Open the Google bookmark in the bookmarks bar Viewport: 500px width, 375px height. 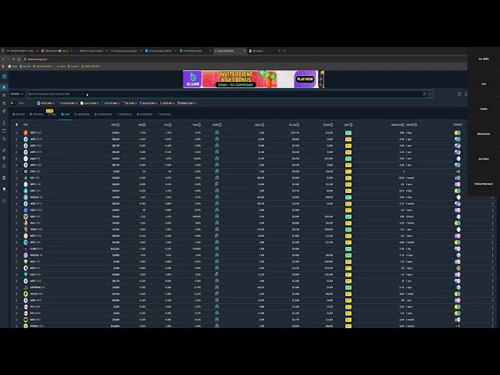(13, 66)
